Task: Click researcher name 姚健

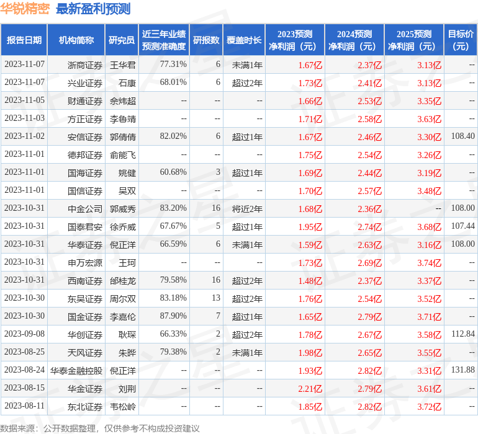Action: click(x=127, y=173)
